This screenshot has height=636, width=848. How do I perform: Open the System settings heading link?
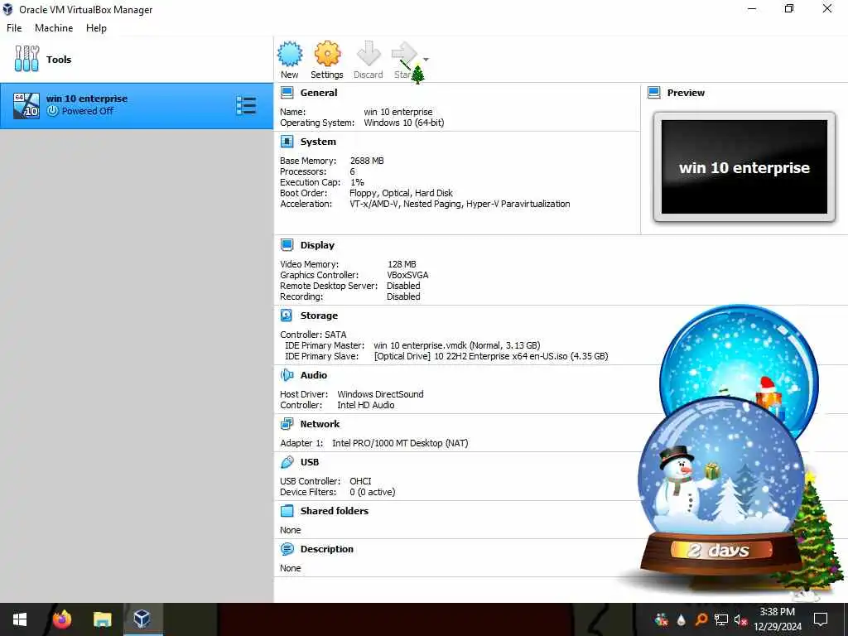tap(318, 142)
